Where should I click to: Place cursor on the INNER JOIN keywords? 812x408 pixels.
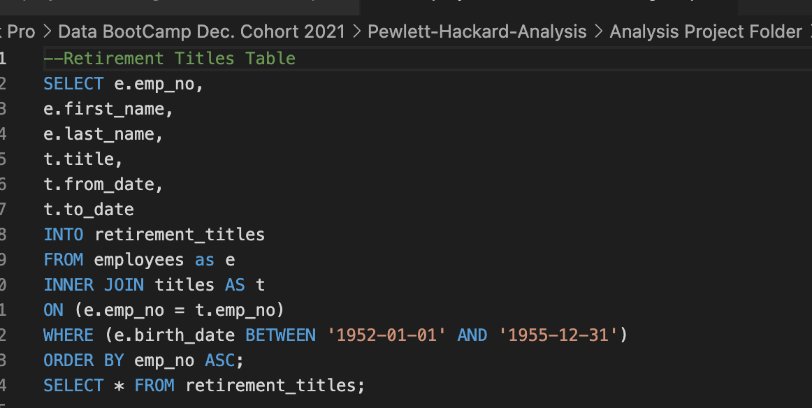tap(94, 284)
